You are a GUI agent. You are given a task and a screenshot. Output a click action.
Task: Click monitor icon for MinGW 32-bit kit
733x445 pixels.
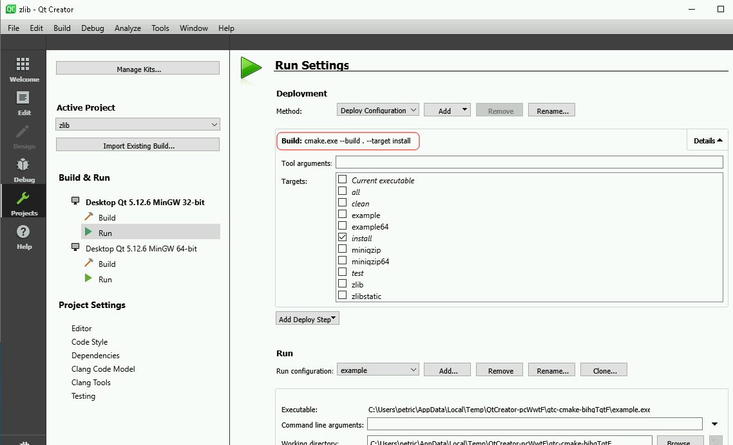[x=75, y=201]
